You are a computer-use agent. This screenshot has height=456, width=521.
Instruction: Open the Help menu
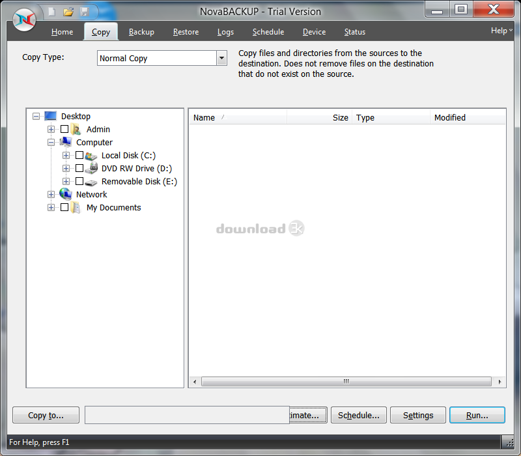[501, 31]
